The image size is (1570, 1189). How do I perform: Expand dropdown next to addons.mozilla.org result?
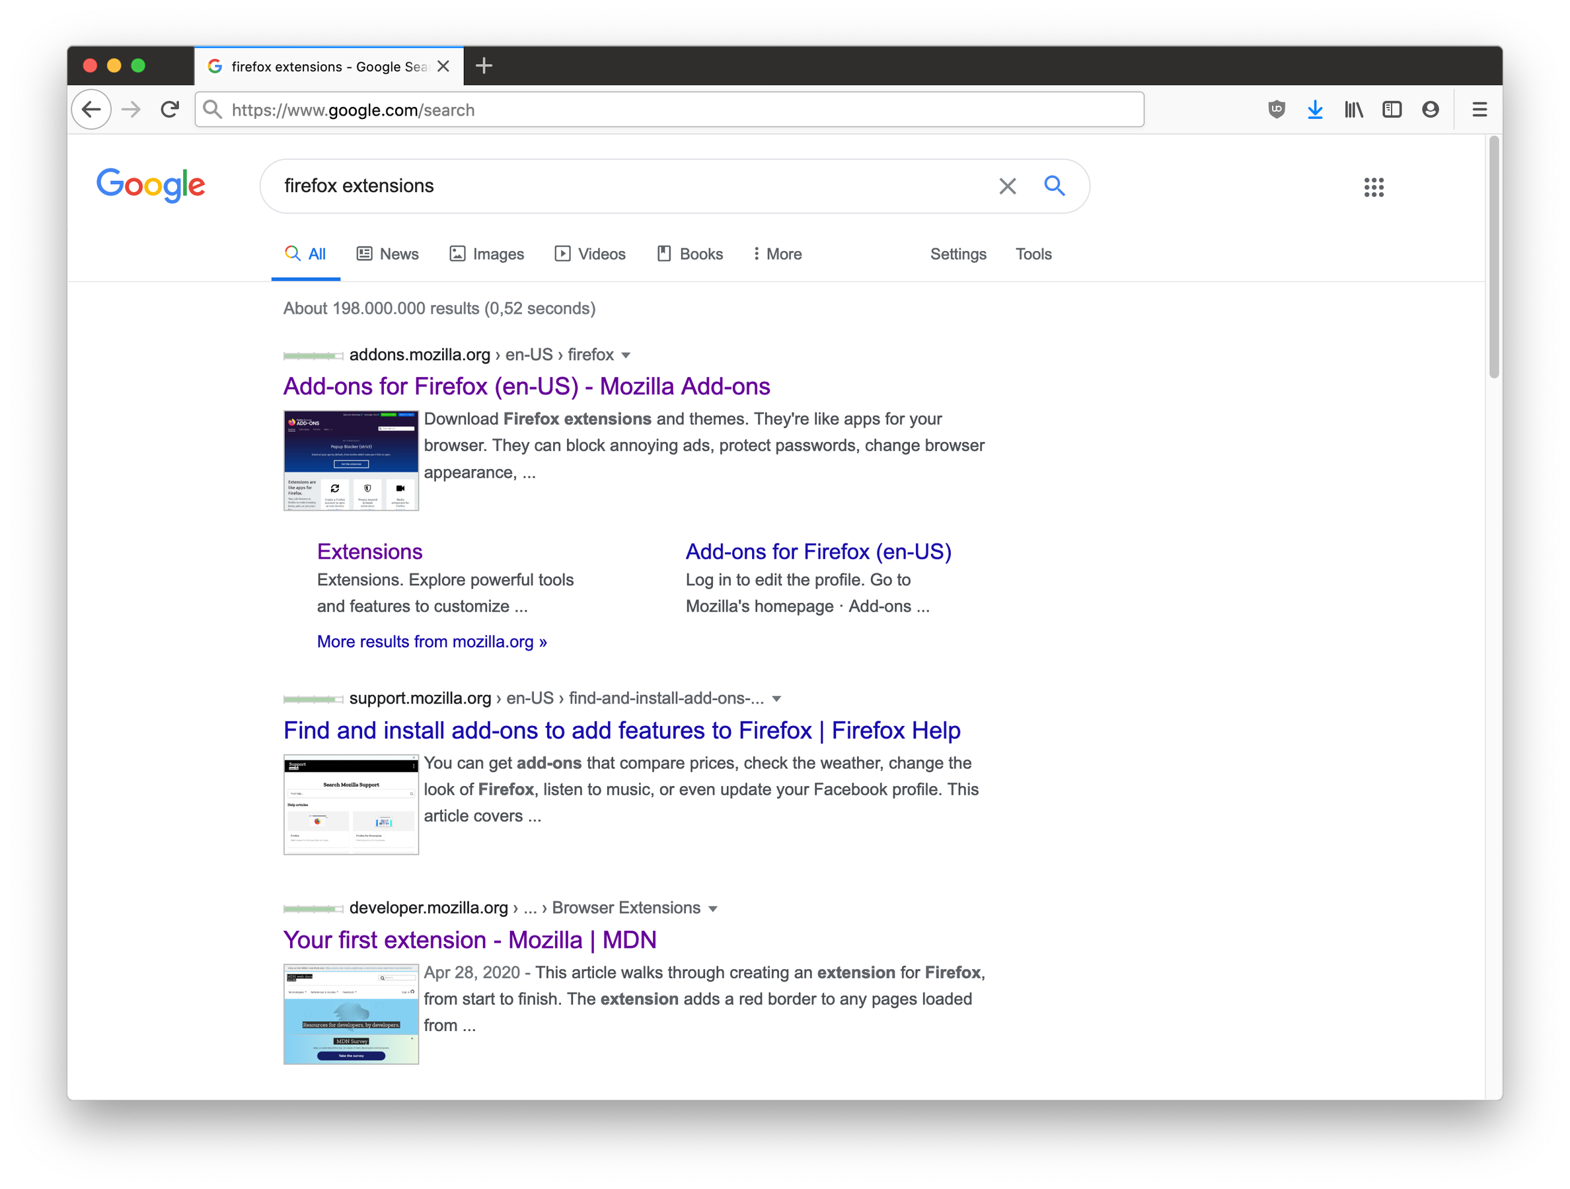pyautogui.click(x=625, y=355)
